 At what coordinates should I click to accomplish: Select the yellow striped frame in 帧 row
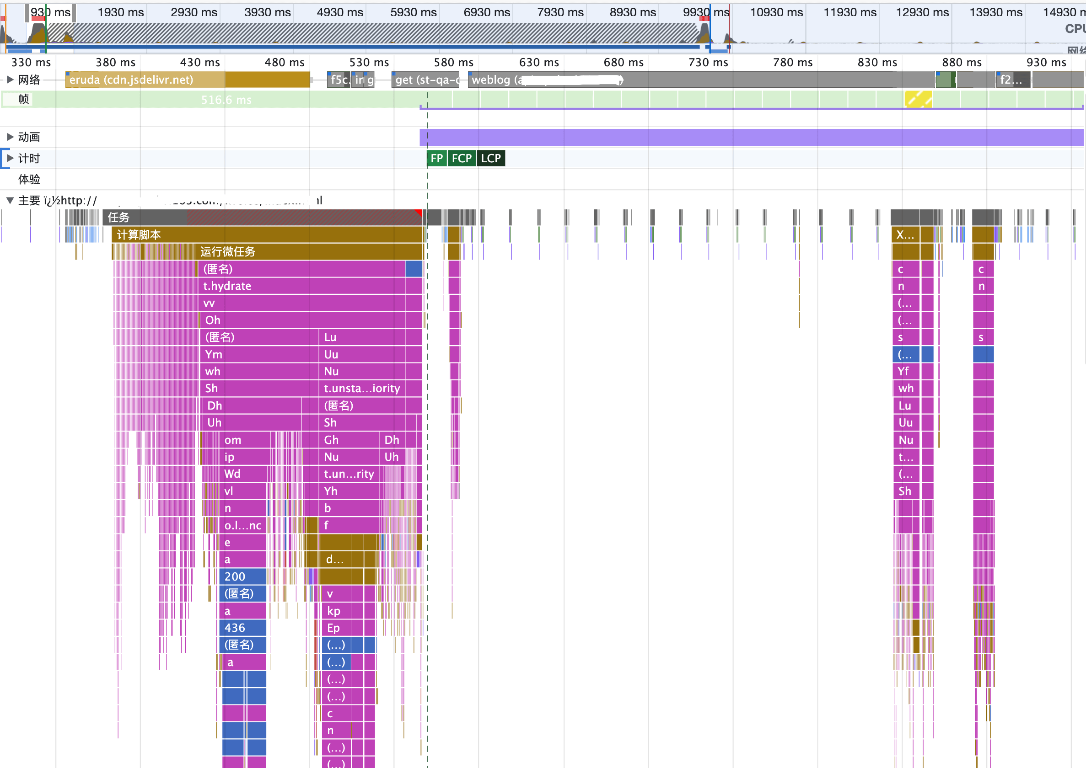(x=918, y=100)
